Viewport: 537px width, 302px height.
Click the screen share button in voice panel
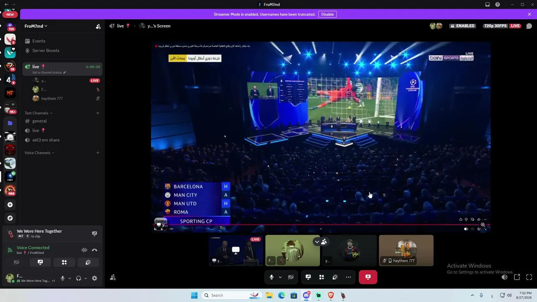40,262
